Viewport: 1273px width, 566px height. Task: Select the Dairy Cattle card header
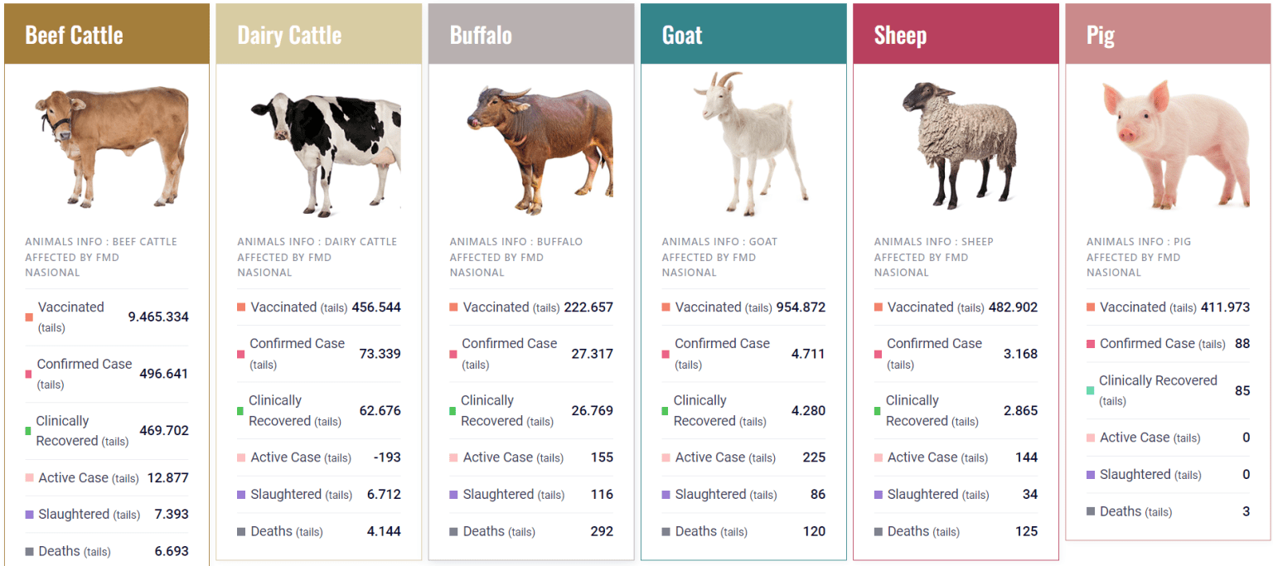[319, 34]
